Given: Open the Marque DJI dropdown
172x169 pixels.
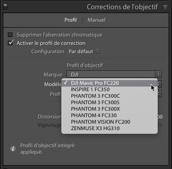Looking at the screenshot, I should 114,74.
